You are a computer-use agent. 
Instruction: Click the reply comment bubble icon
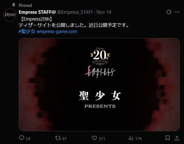pyautogui.click(x=21, y=138)
